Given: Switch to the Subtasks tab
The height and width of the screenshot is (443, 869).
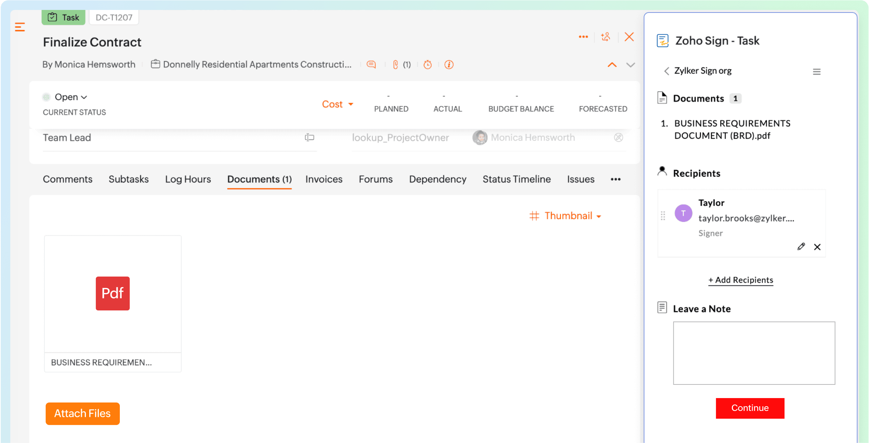Looking at the screenshot, I should point(128,179).
